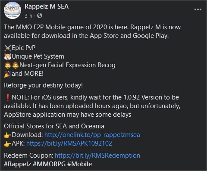This screenshot has height=171, width=207.
Task: Click the fox emoji beside Unique Pet System
Action: point(8,57)
